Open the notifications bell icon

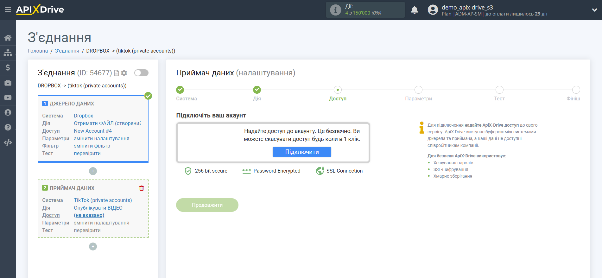coord(415,10)
